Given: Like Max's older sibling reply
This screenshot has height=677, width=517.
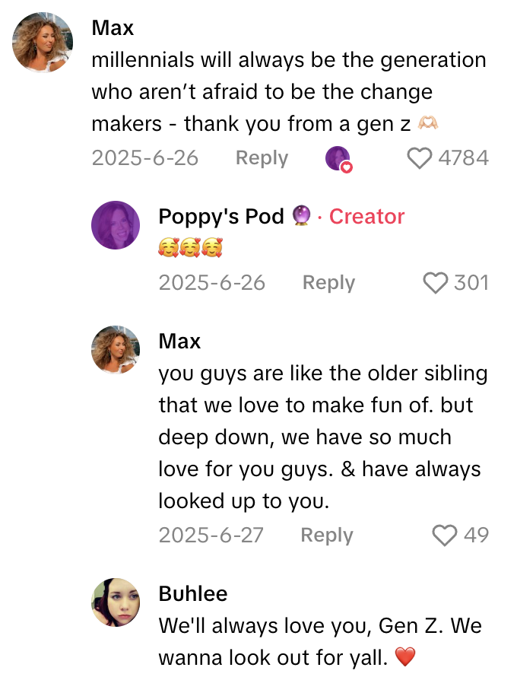Looking at the screenshot, I should tap(444, 536).
